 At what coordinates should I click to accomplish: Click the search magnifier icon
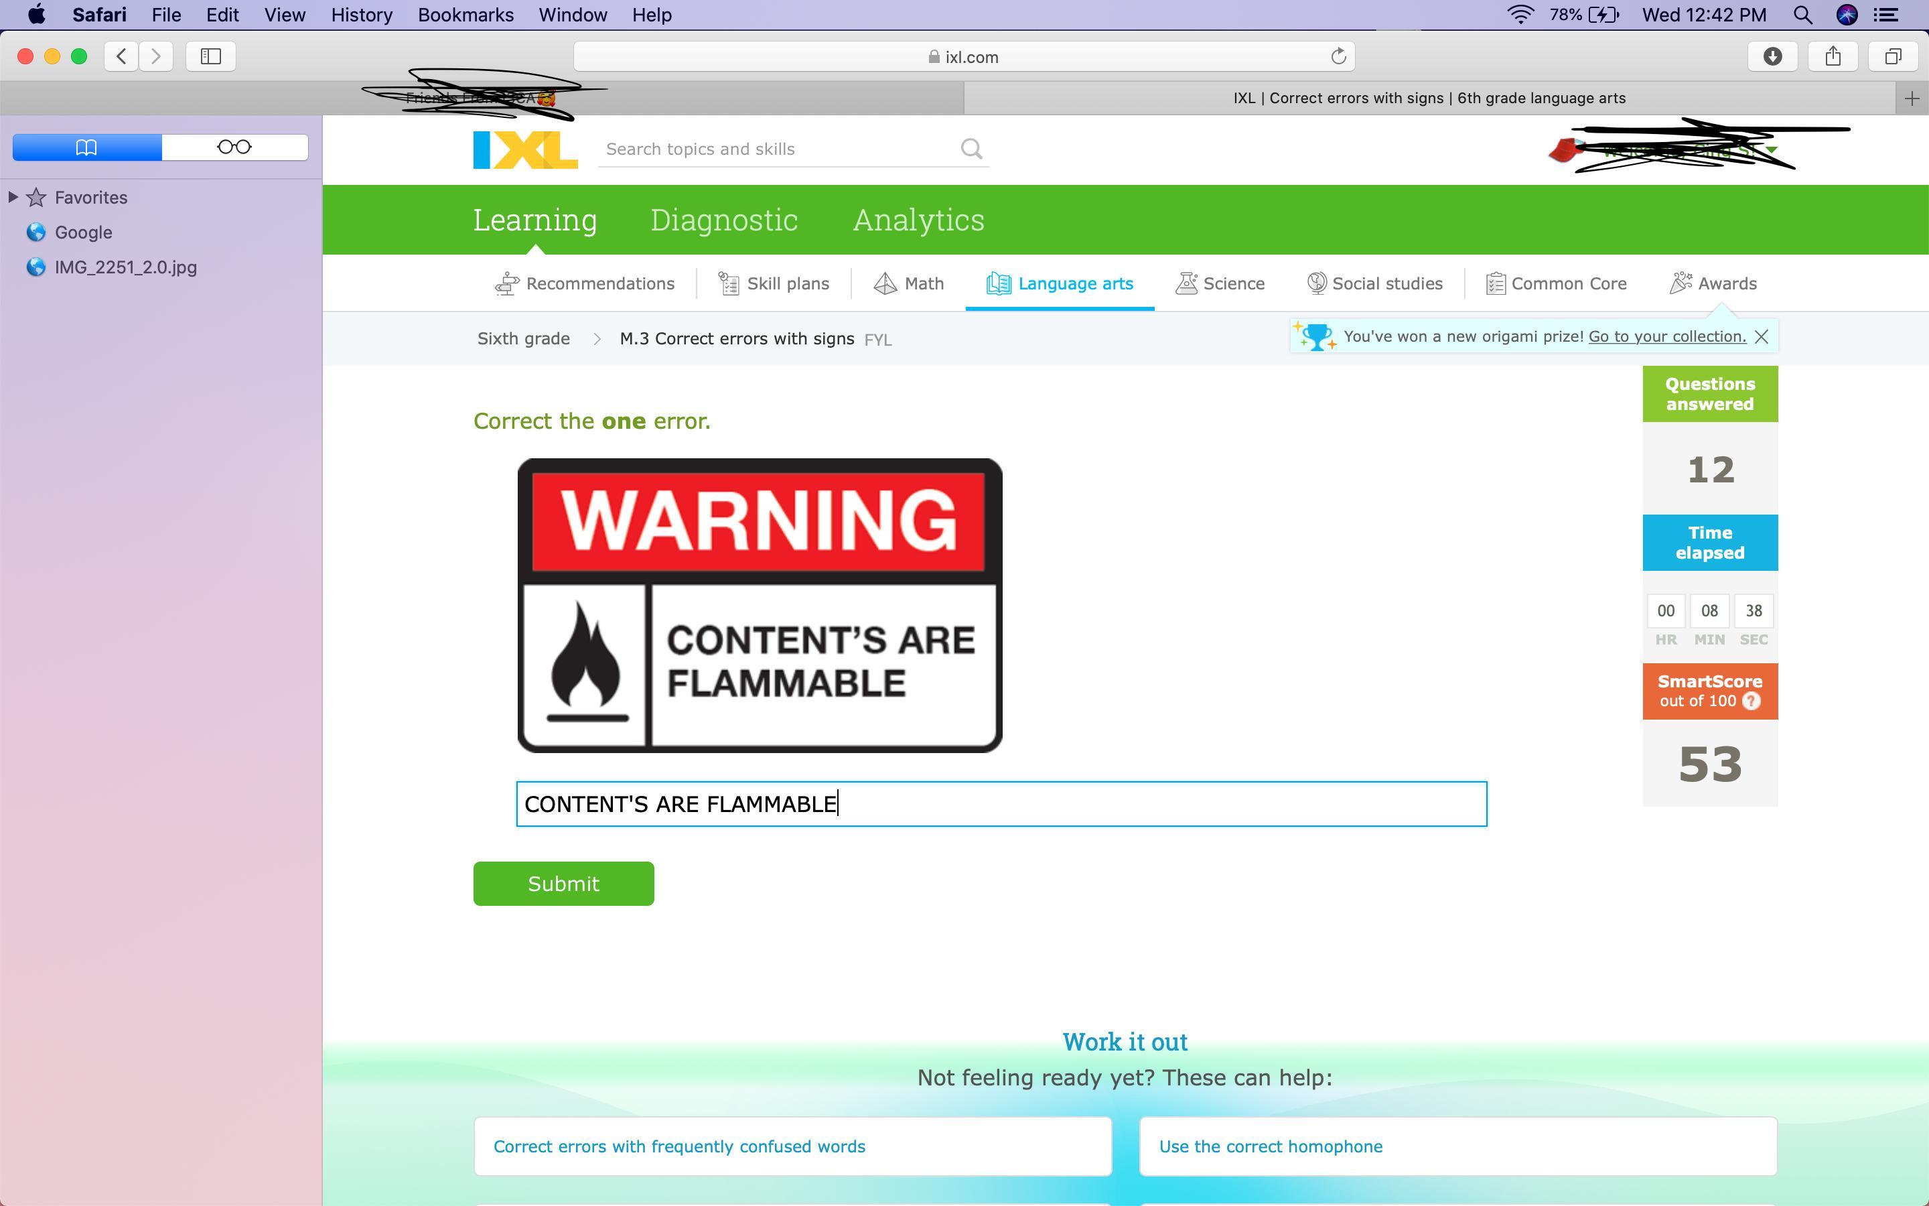(971, 149)
